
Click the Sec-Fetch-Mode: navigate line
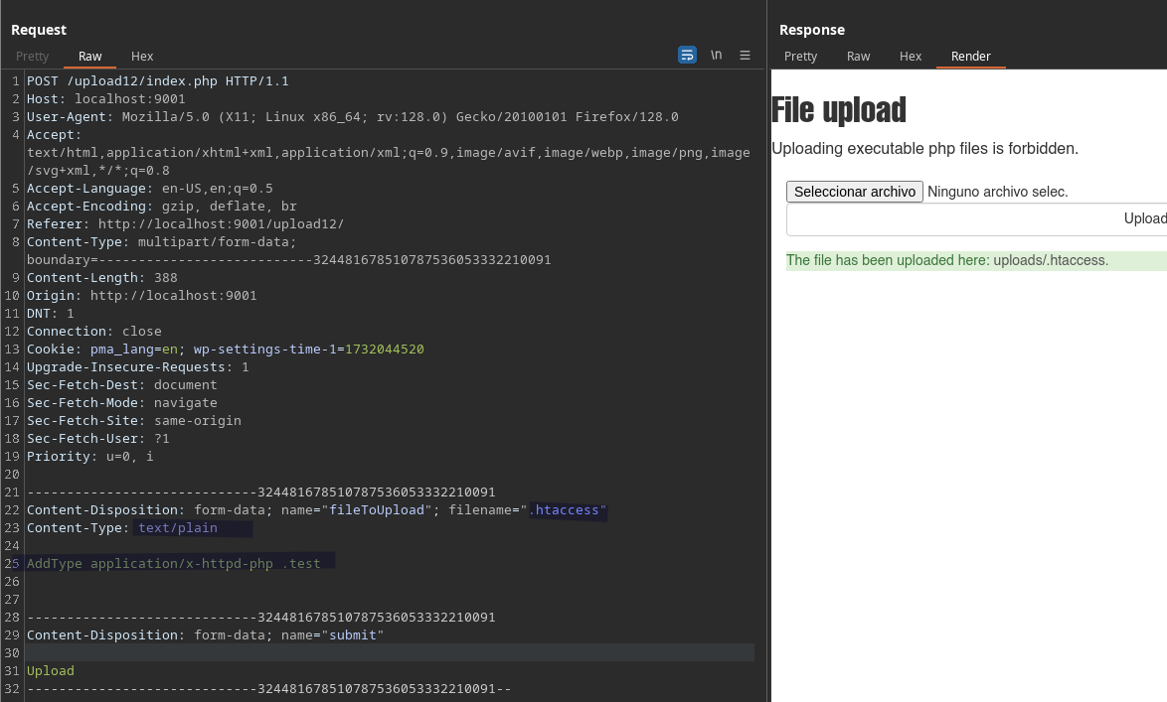pos(122,402)
